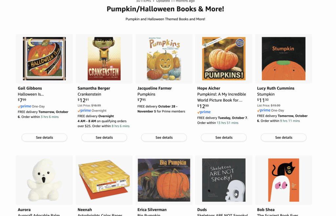This screenshot has width=336, height=216.
Task: Open the Halloween Is... title link
Action: point(31,94)
